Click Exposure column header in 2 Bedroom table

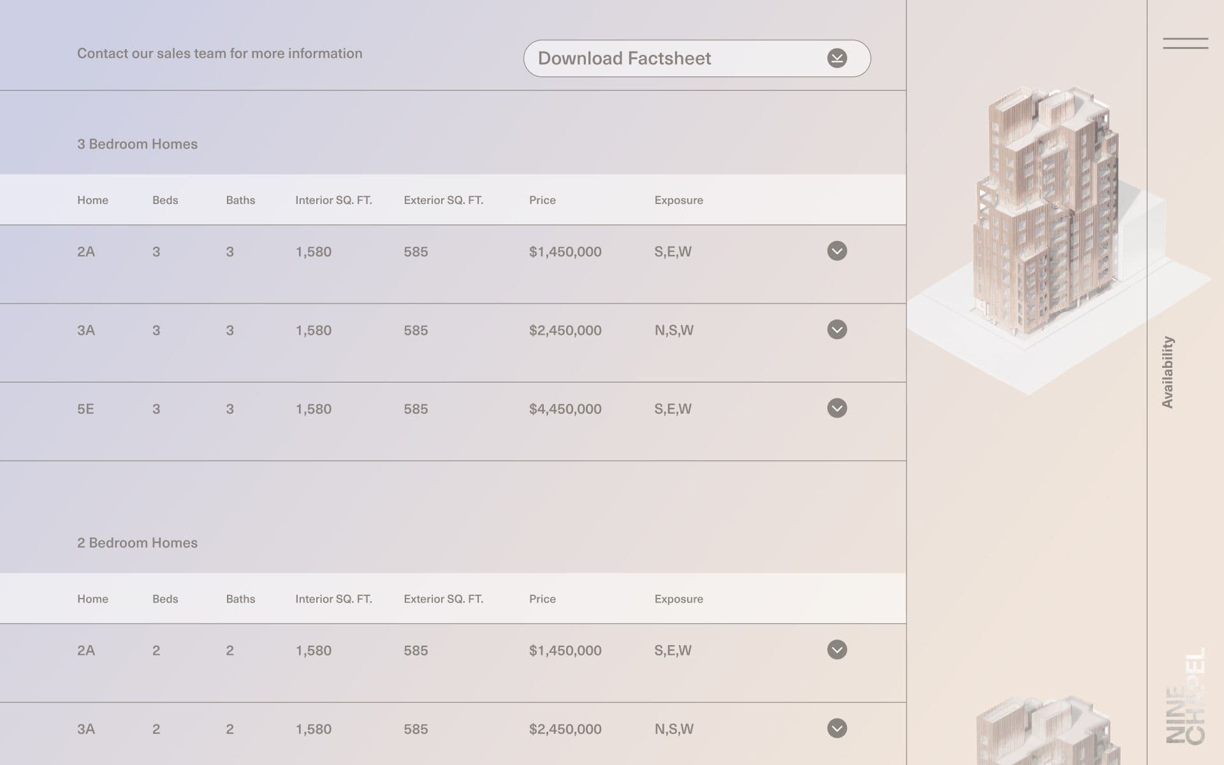click(678, 599)
